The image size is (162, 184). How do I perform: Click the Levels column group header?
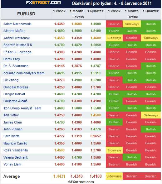click(x=78, y=17)
